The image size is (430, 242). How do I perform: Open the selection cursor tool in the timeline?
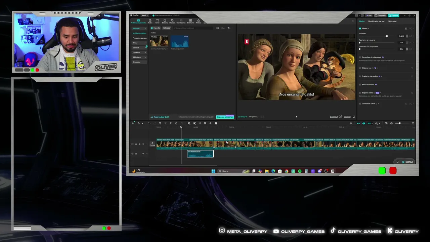(138, 123)
